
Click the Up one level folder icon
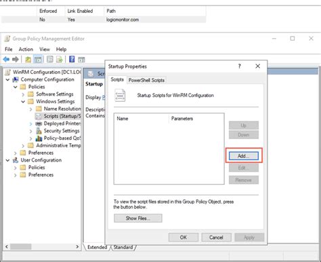click(x=28, y=60)
